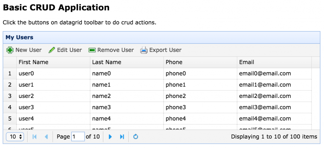Select row number 5 in the grid
Image resolution: width=324 pixels, height=148 pixels.
[10, 119]
